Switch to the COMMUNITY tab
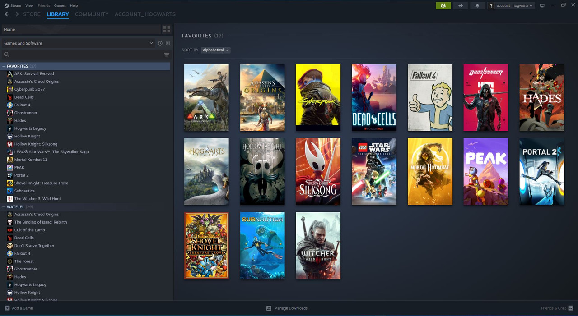 click(92, 14)
